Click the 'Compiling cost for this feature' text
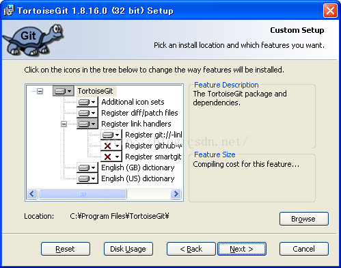341x268 pixels. point(246,164)
